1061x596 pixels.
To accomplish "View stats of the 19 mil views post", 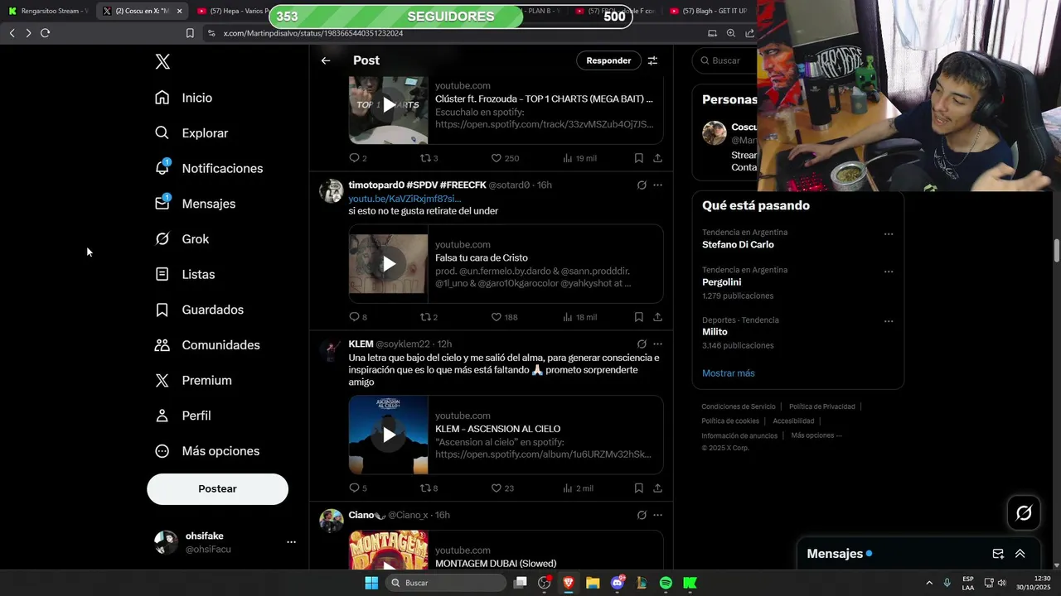I will tap(579, 158).
